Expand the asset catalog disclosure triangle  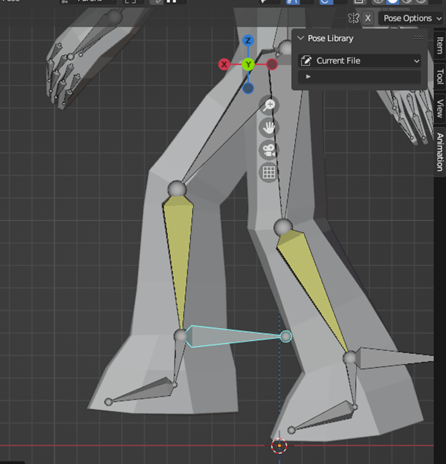308,76
